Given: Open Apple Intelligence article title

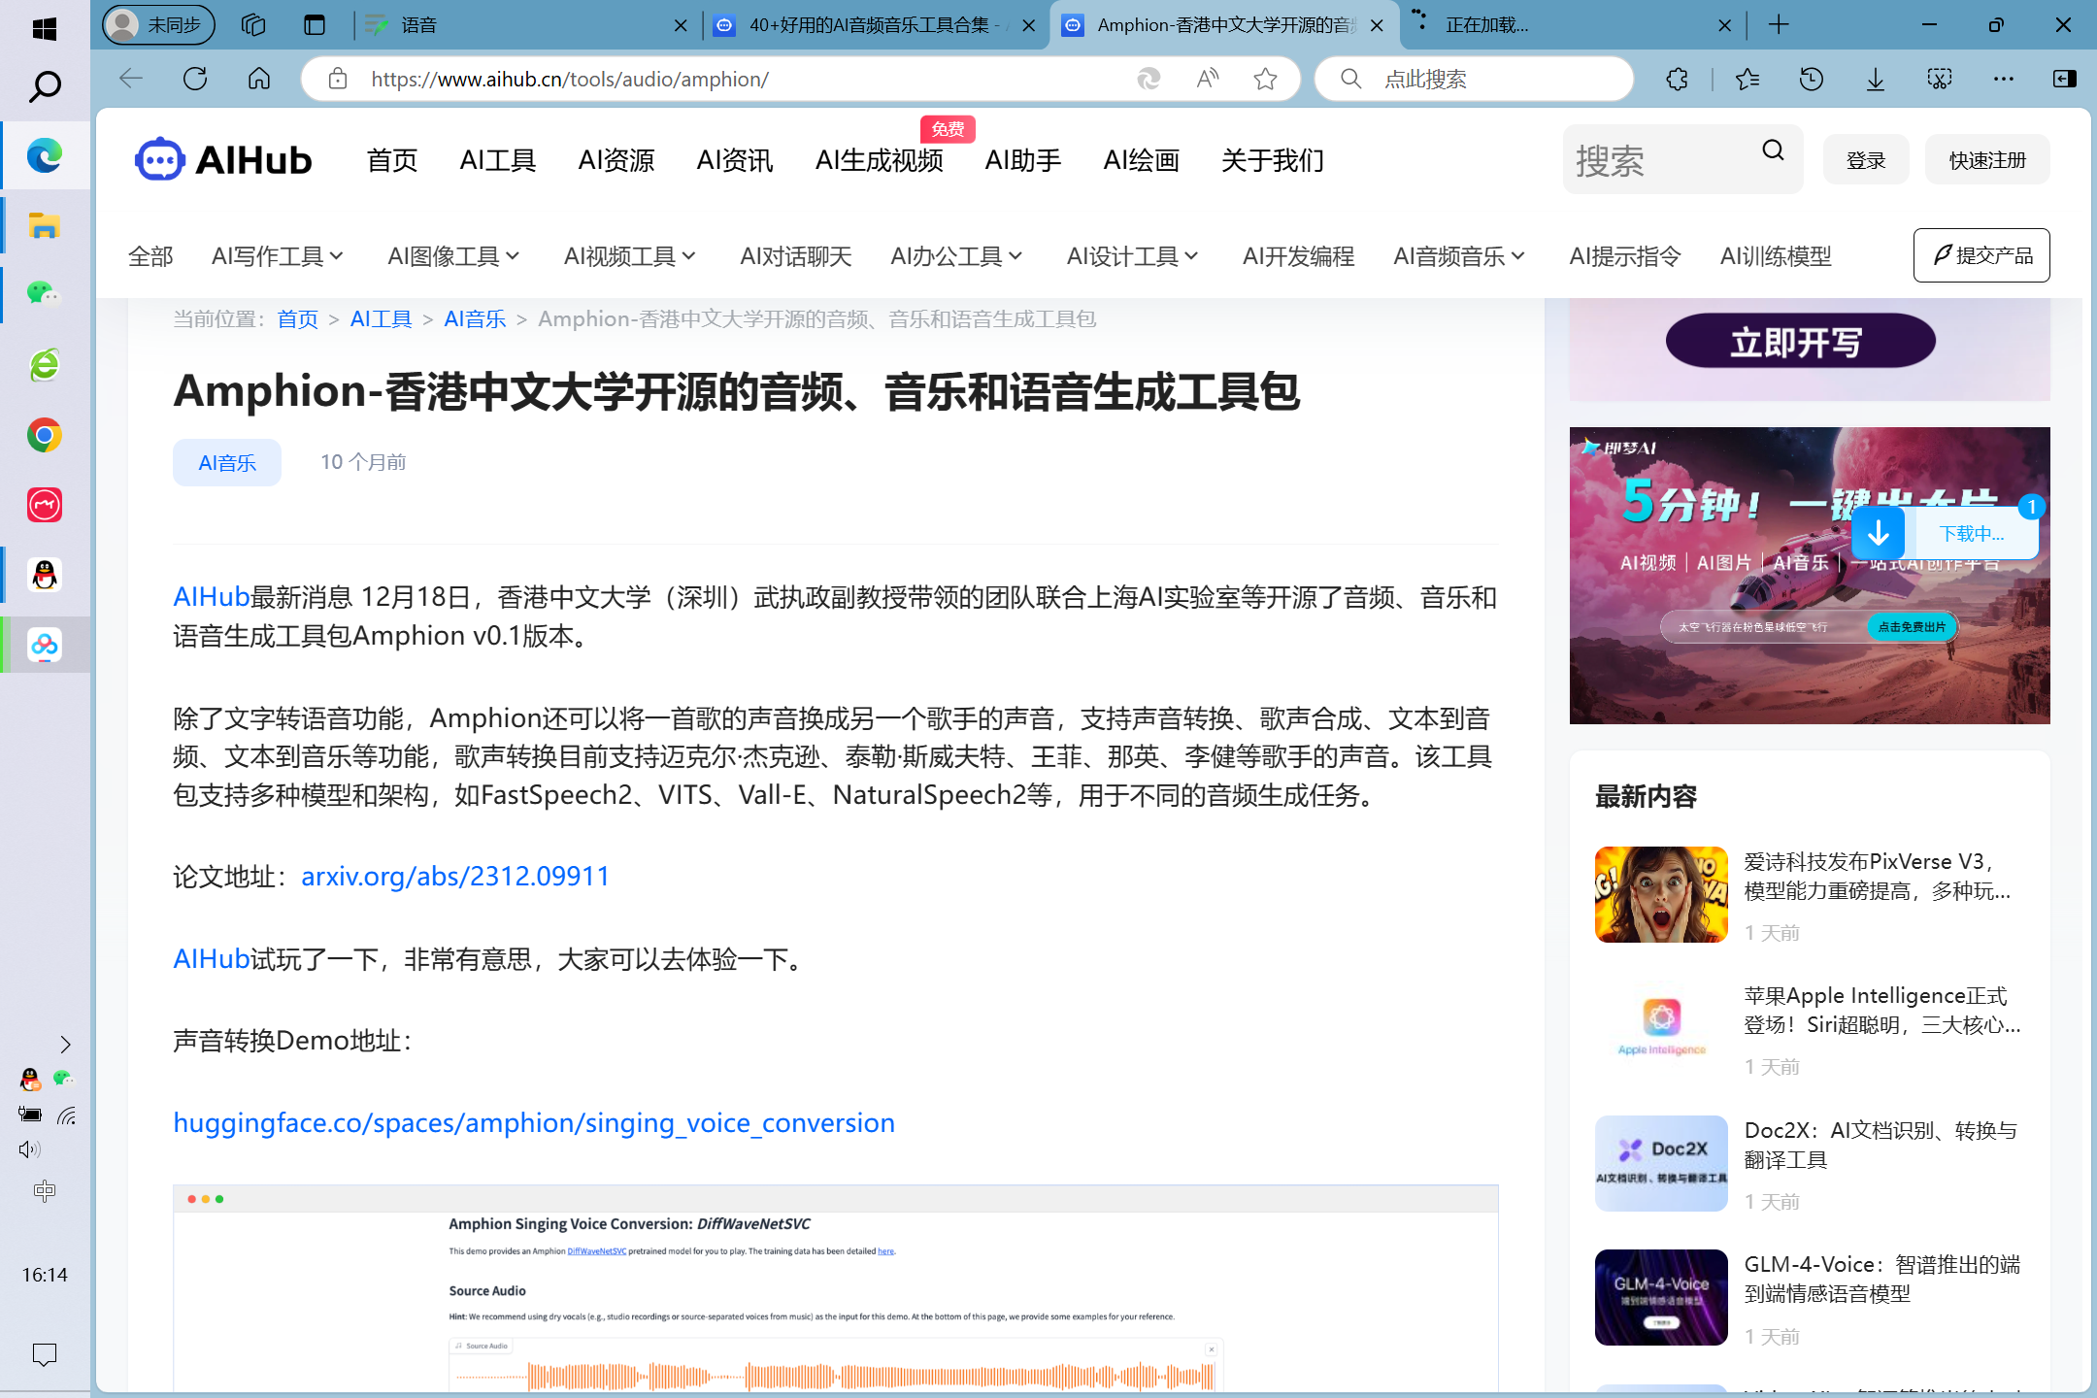Looking at the screenshot, I should click(1881, 1010).
